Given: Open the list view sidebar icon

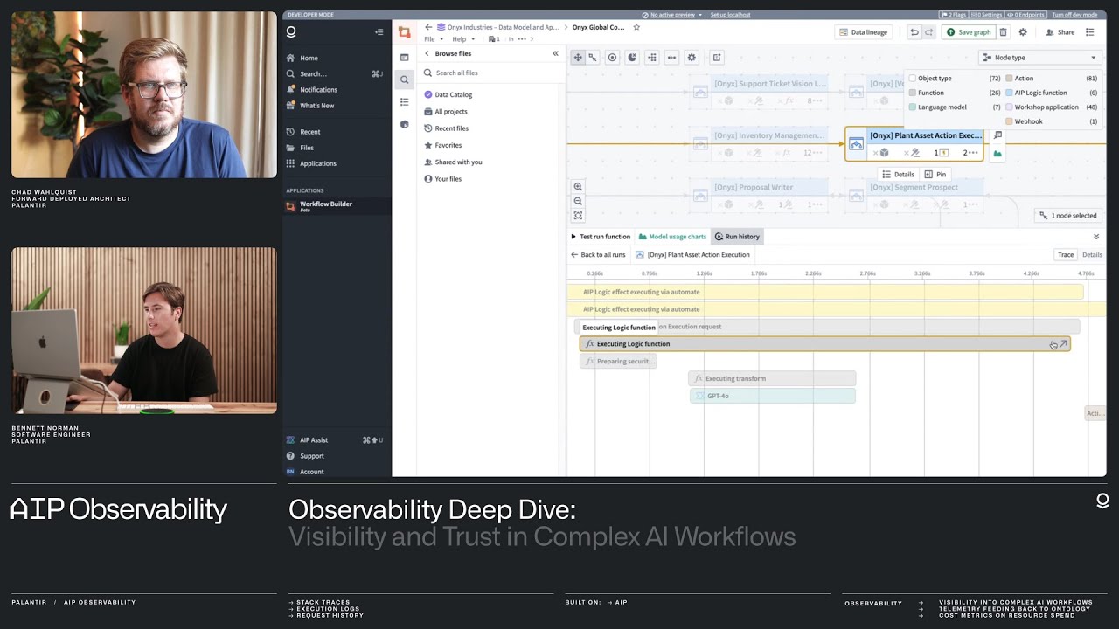Looking at the screenshot, I should 404,102.
